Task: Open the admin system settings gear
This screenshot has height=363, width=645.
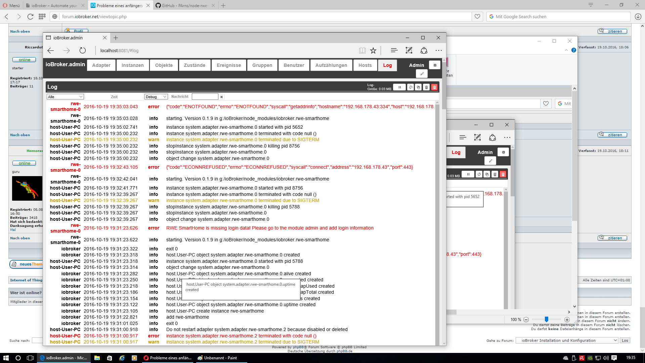Action: pyautogui.click(x=435, y=65)
